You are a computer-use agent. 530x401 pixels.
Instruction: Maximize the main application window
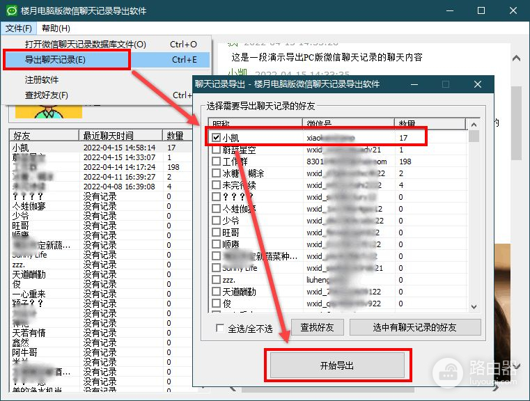(481, 11)
